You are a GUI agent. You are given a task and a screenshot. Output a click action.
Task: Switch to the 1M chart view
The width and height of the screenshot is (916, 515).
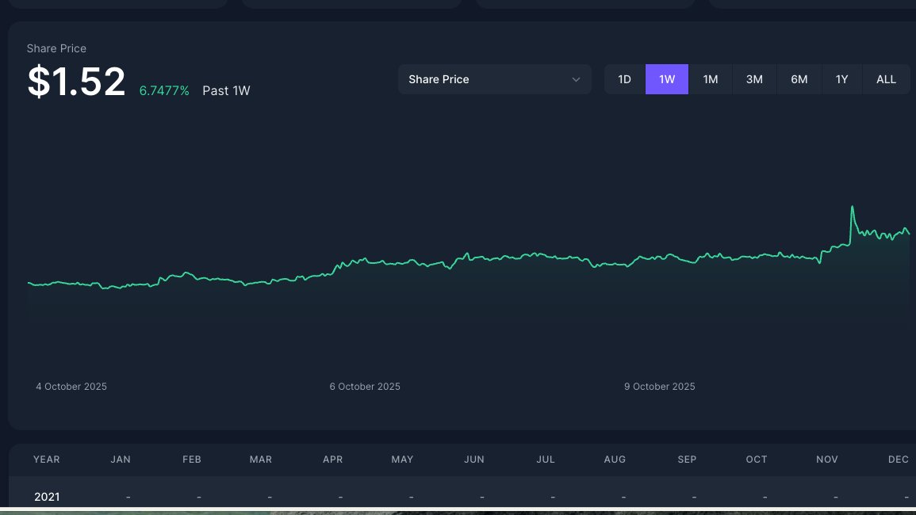(x=710, y=79)
